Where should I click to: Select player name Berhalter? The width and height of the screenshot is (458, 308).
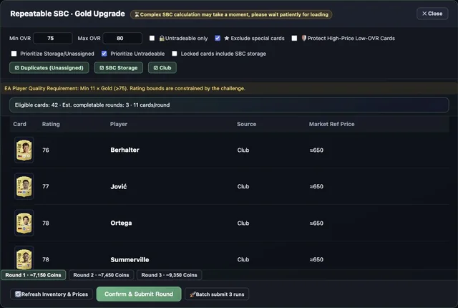[x=125, y=150]
